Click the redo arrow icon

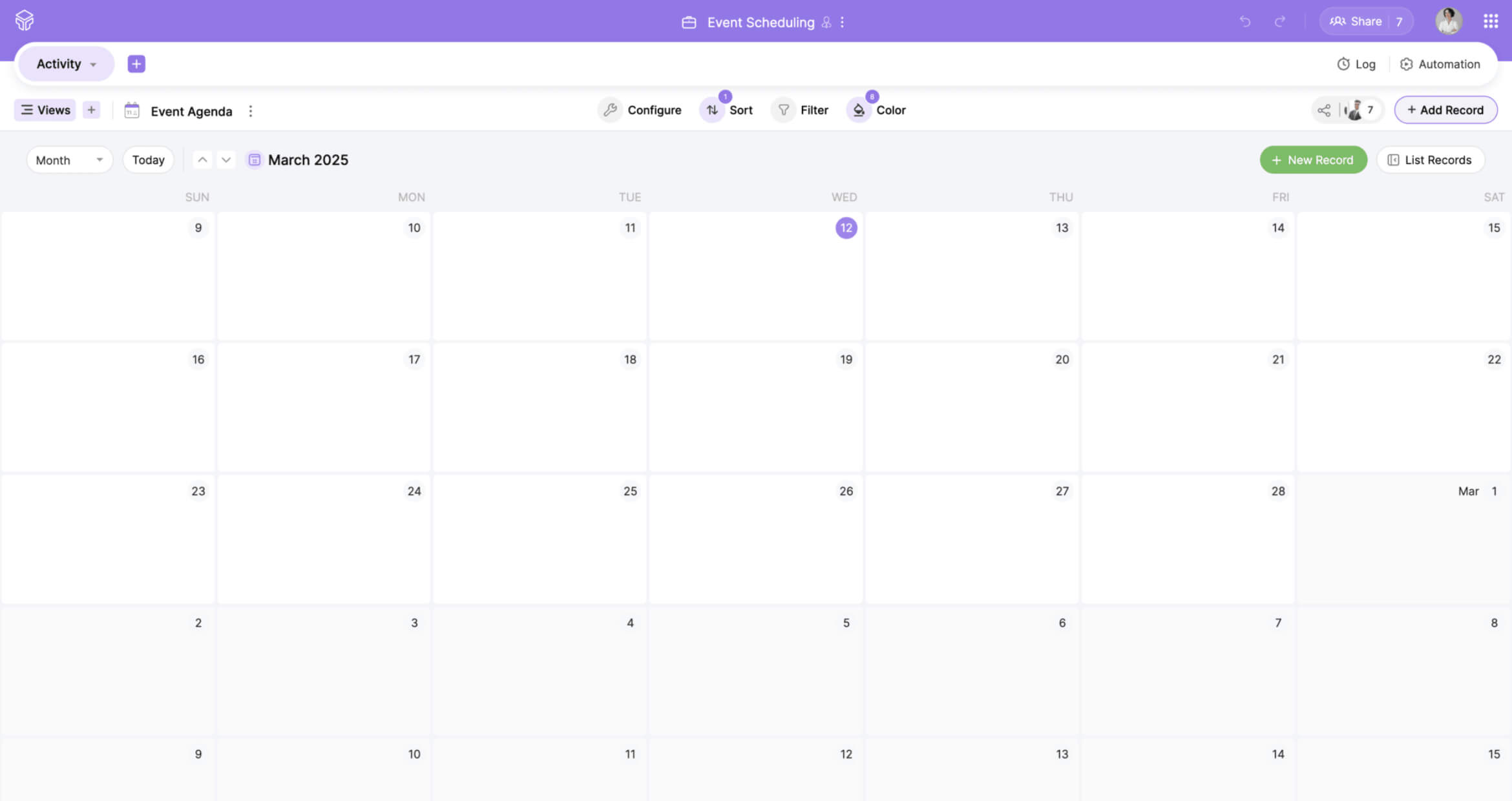coord(1279,21)
